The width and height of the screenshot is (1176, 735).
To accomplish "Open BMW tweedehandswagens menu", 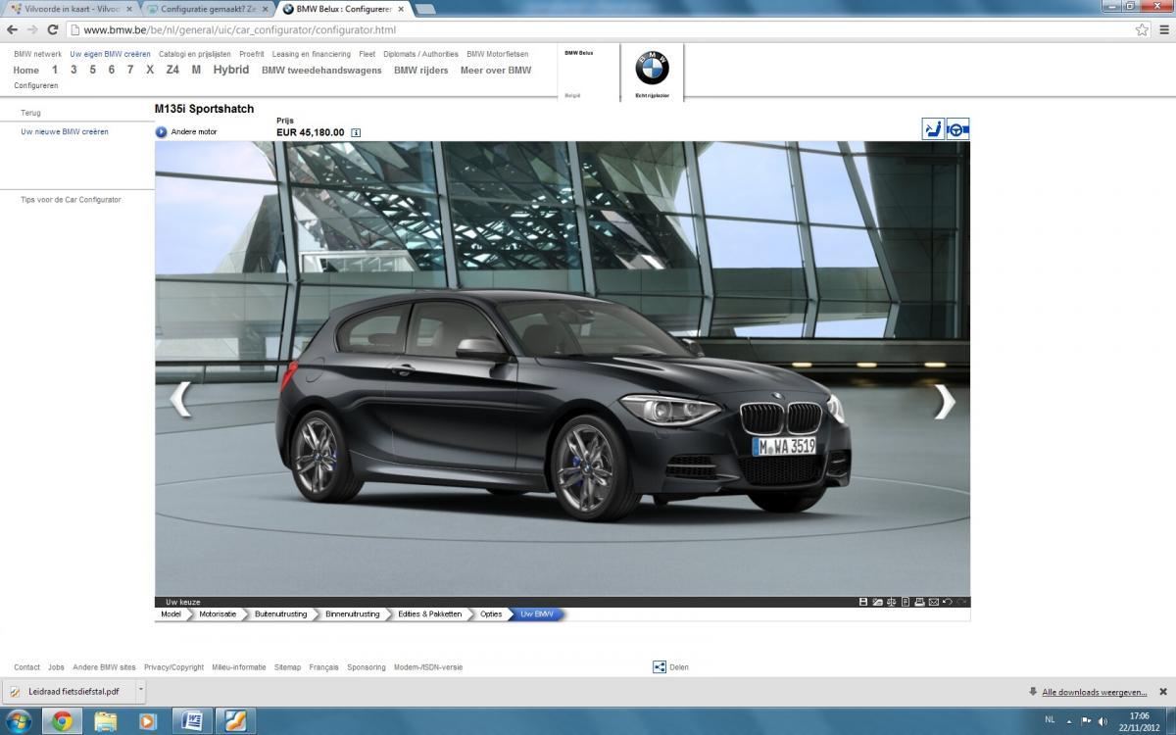I will (x=321, y=71).
